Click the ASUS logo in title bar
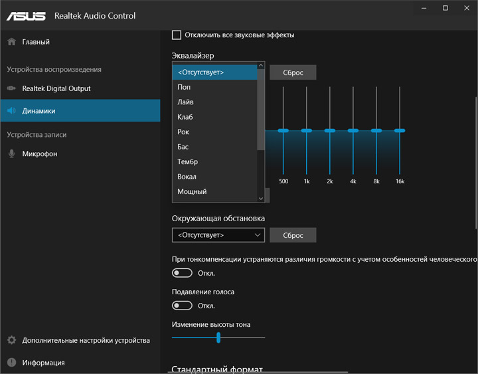The width and height of the screenshot is (478, 374). click(27, 15)
